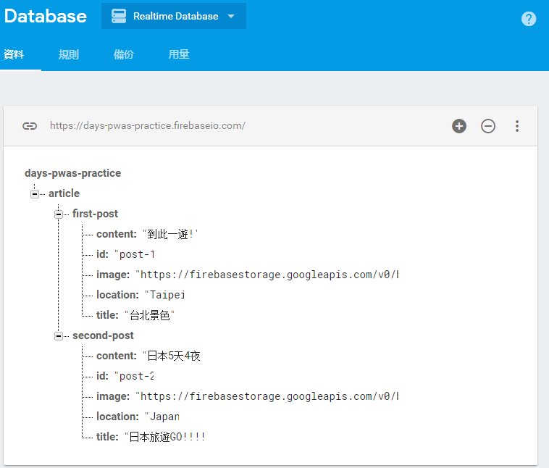Open the three-dot overflow menu
This screenshot has width=549, height=468.
[x=517, y=126]
